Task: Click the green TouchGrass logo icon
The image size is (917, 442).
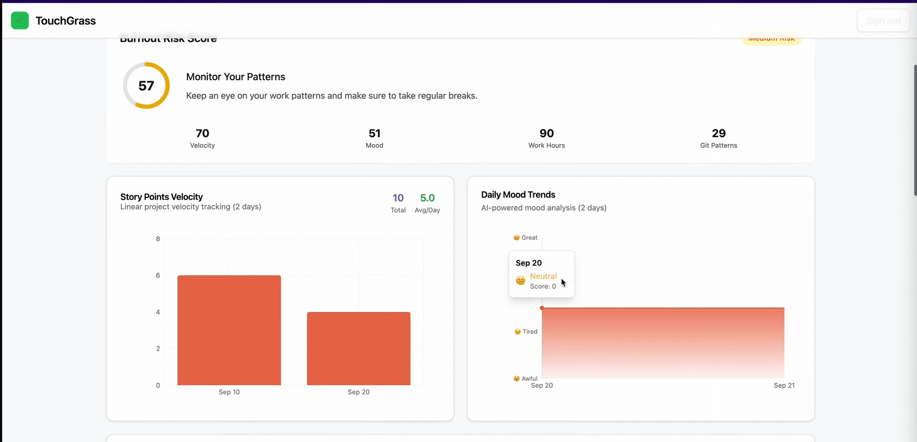Action: pyautogui.click(x=20, y=21)
